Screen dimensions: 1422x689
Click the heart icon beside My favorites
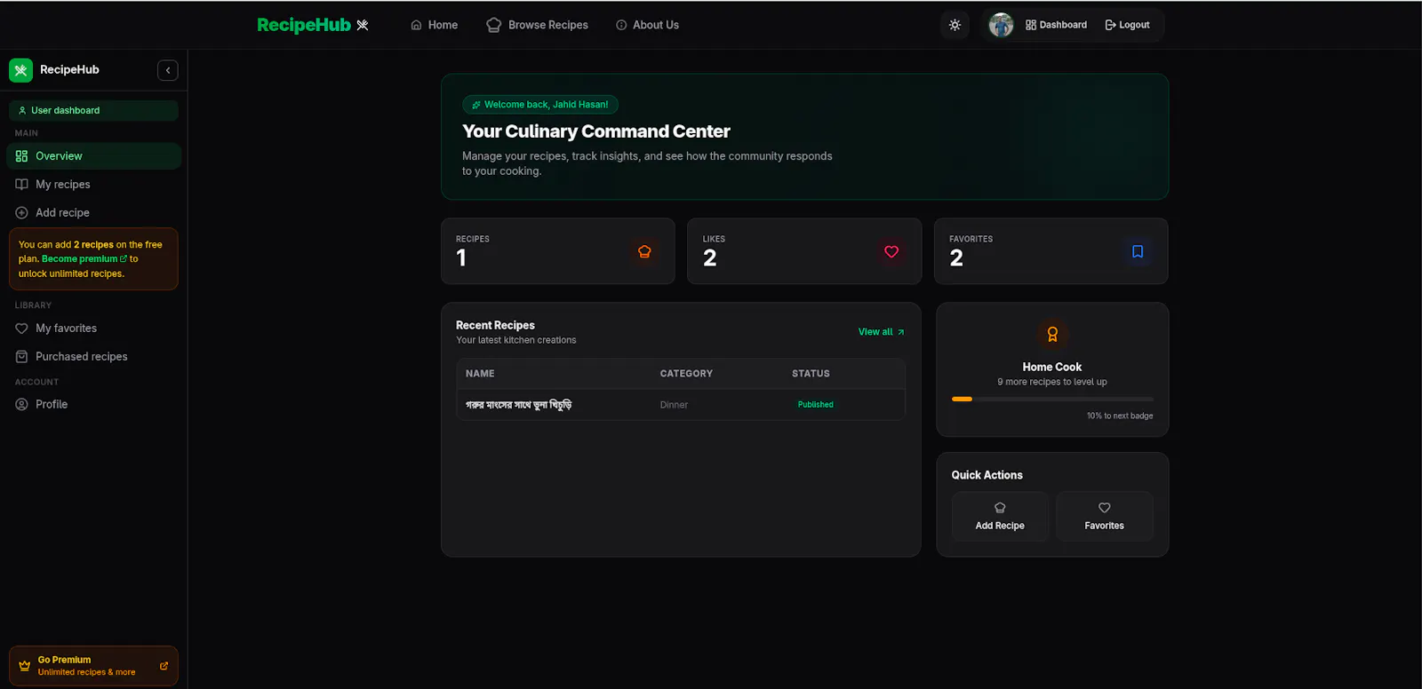point(21,329)
